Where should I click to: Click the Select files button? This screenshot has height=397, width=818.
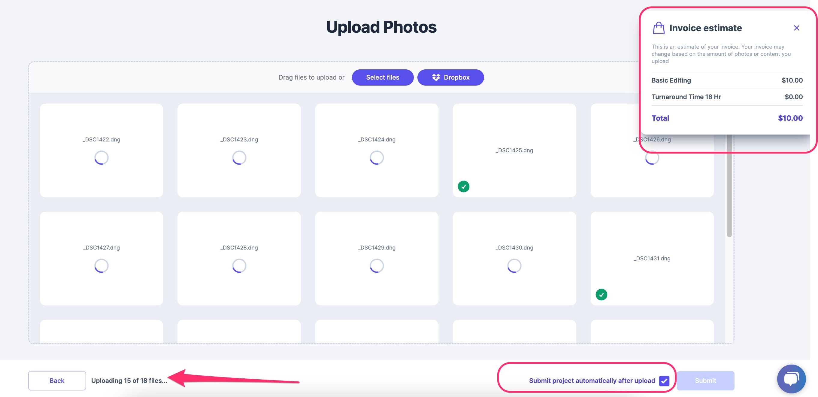(x=382, y=77)
